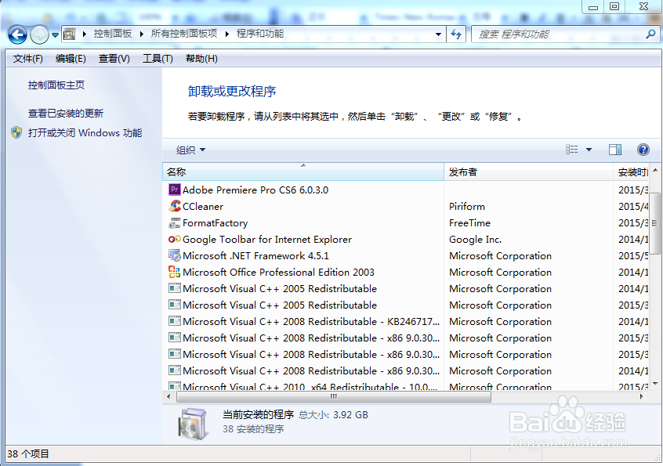Click the vertical scrollbar thumb
The width and height of the screenshot is (663, 466).
[x=655, y=222]
